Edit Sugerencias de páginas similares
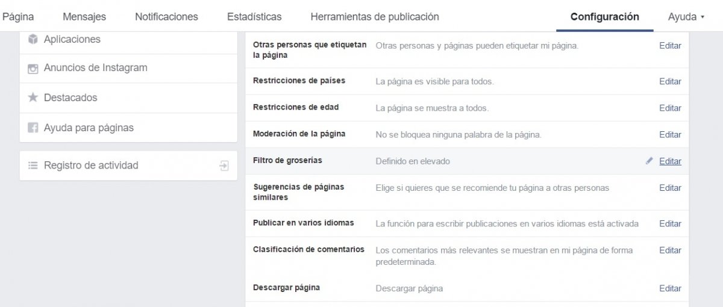 (670, 188)
